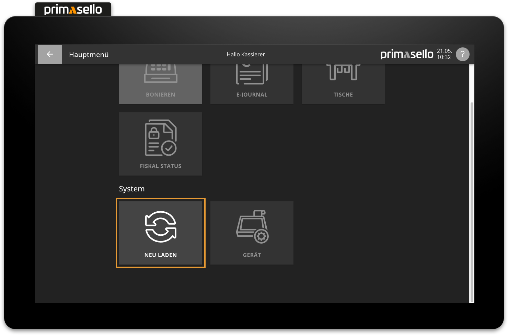Image resolution: width=508 pixels, height=335 pixels.
Task: Click the table icon above Tische
Action: (x=343, y=72)
